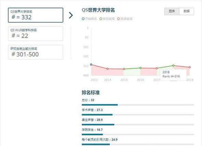This screenshot has width=202, height=146.
Task: Click the 321 y-axis tick label
Action: (x=86, y=66)
